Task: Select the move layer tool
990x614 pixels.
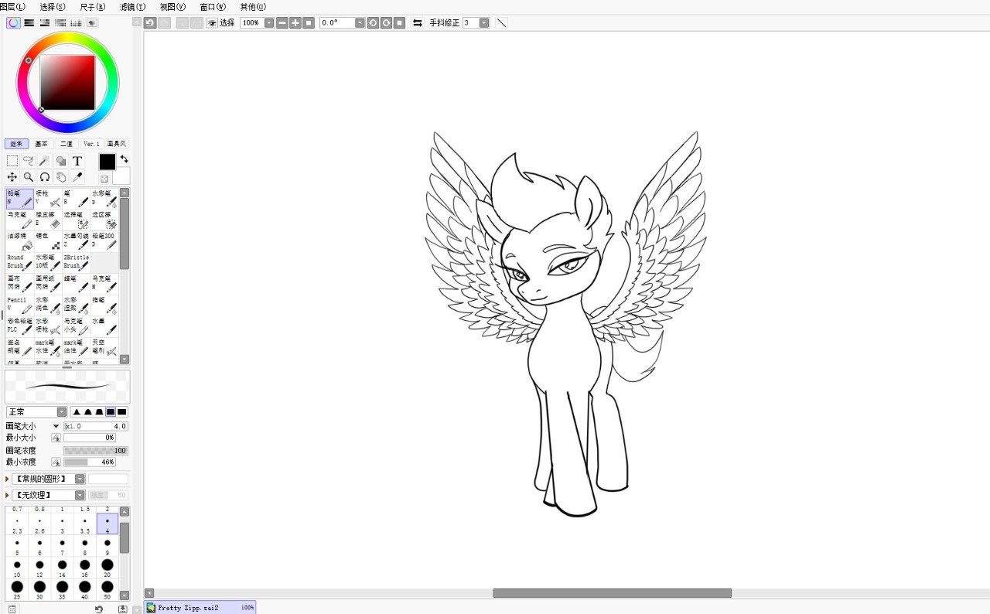Action: tap(12, 177)
